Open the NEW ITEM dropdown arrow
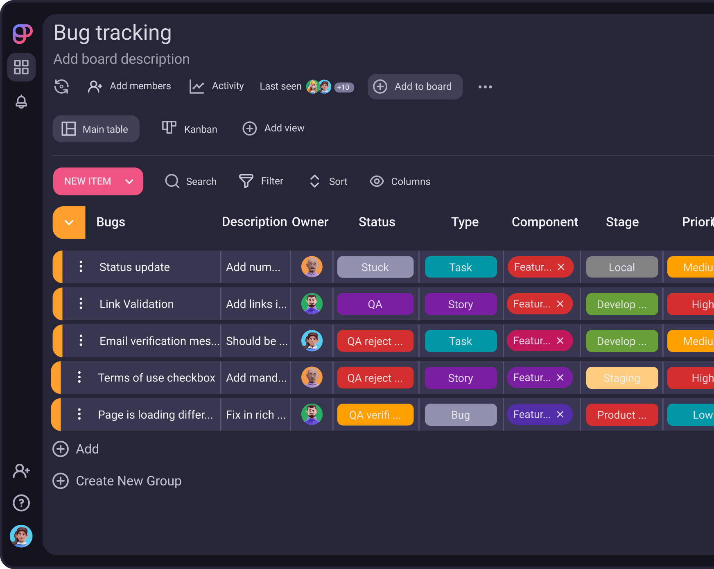This screenshot has height=569, width=714. (x=130, y=181)
